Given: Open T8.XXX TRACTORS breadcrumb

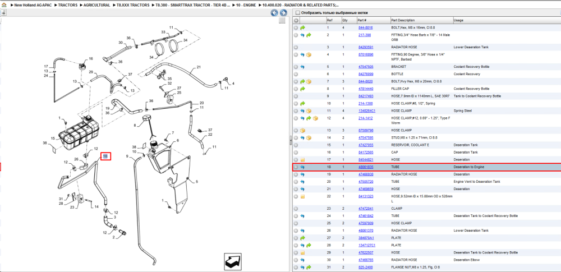Looking at the screenshot, I should point(133,6).
